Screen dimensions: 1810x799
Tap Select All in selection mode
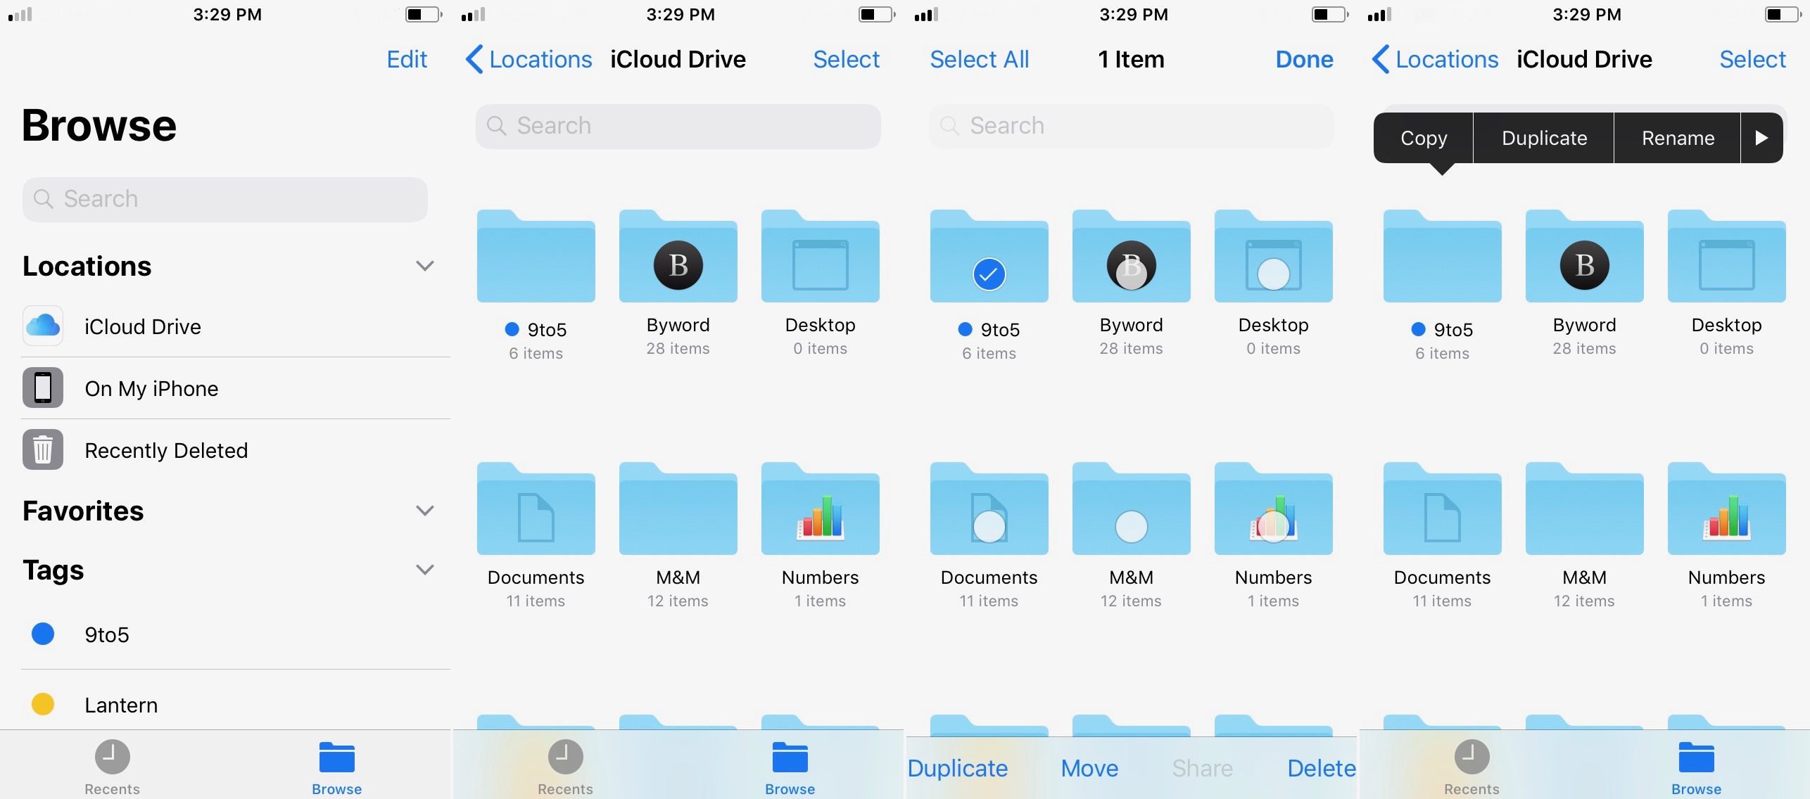click(979, 59)
